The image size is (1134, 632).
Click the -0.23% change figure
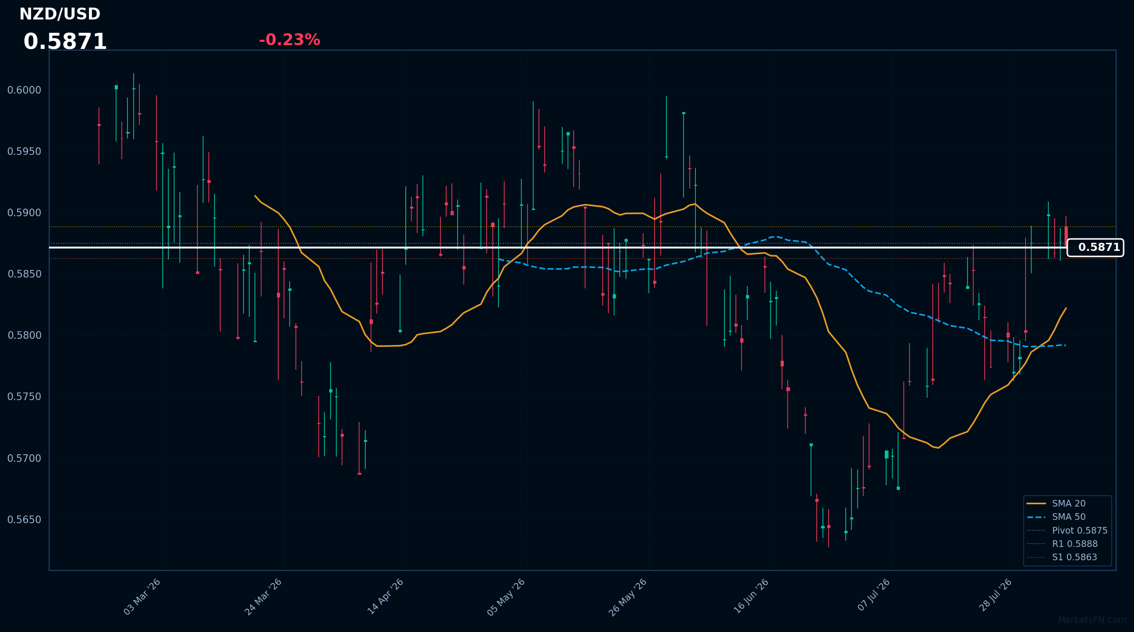(x=289, y=40)
